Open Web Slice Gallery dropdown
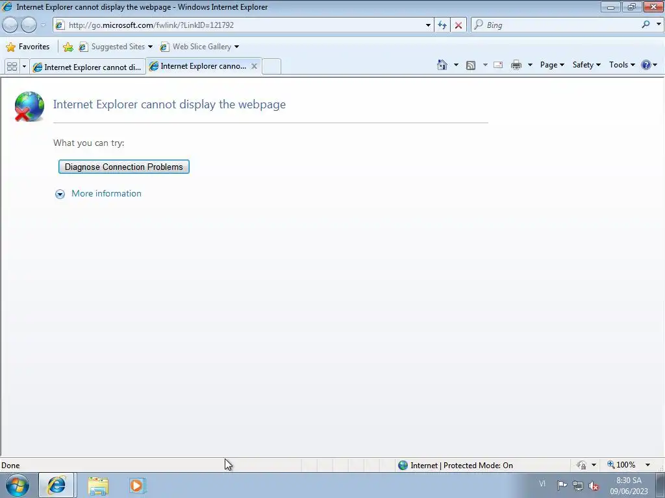This screenshot has height=498, width=665. (x=199, y=47)
